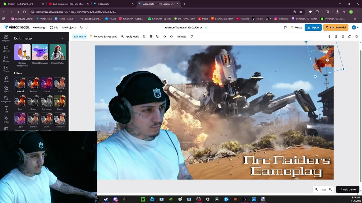Lock the selected element
This screenshot has width=362, height=203.
[x=343, y=36]
